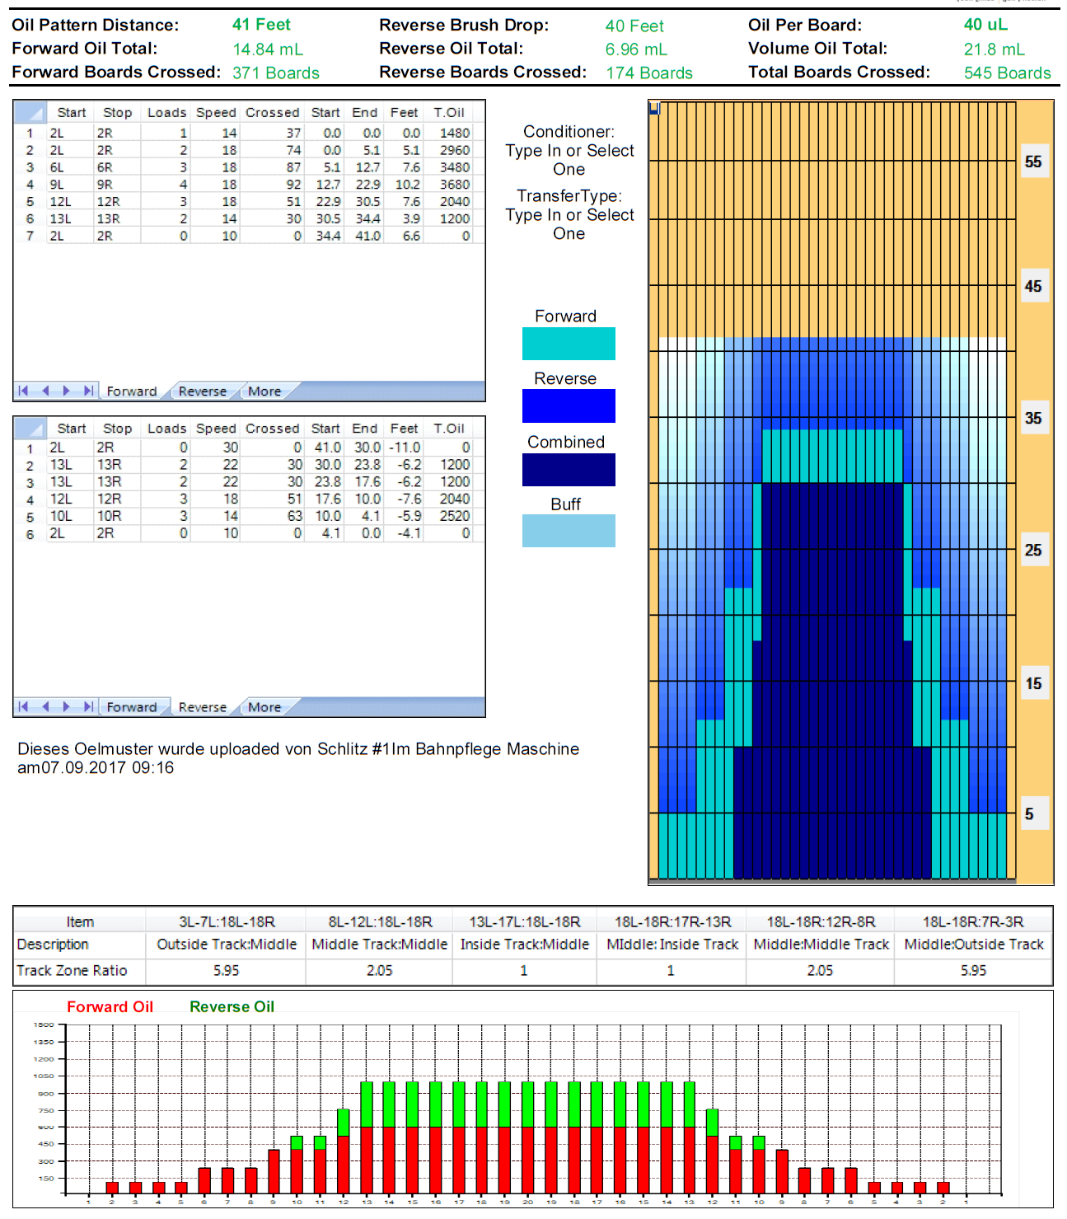Switch to Forward tab in lower table
The width and height of the screenshot is (1067, 1219).
coord(131,707)
